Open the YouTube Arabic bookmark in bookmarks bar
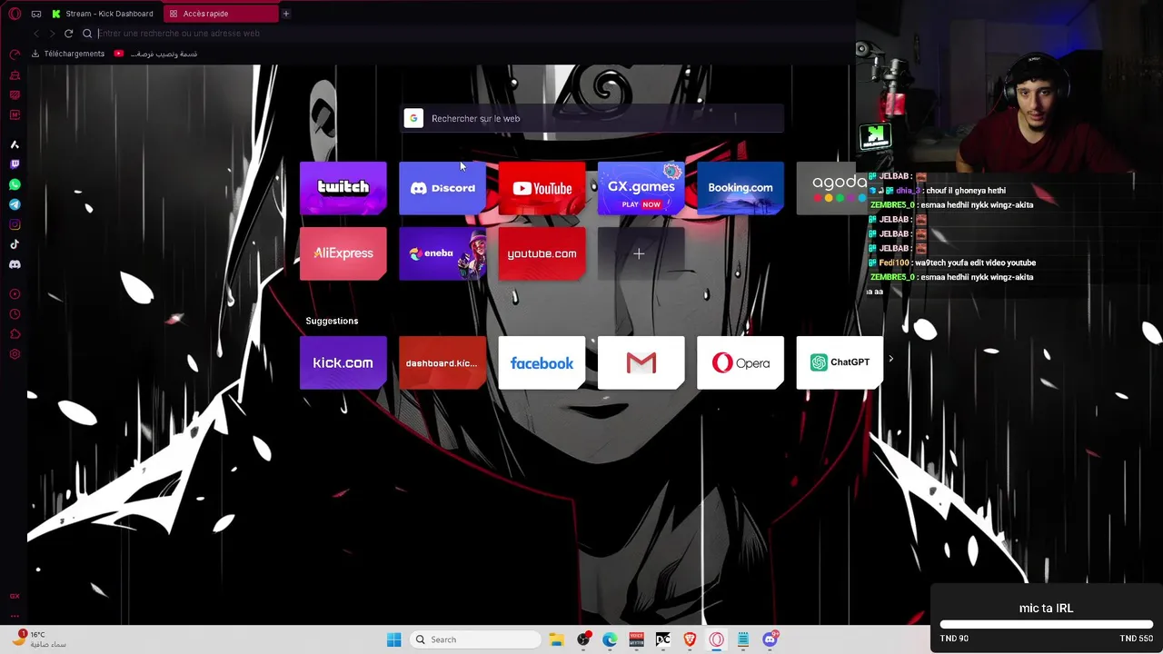Screen dimensions: 1163x654 coord(155,54)
